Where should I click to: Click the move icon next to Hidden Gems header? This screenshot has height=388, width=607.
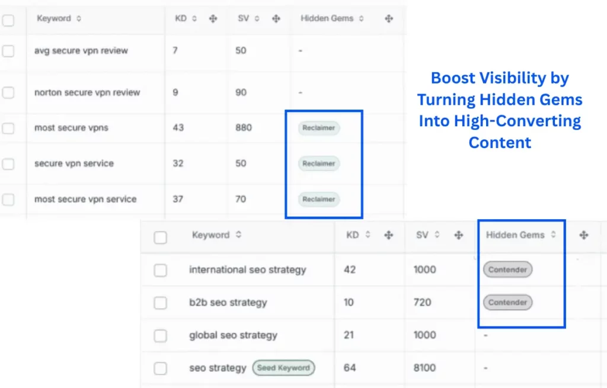coord(388,18)
